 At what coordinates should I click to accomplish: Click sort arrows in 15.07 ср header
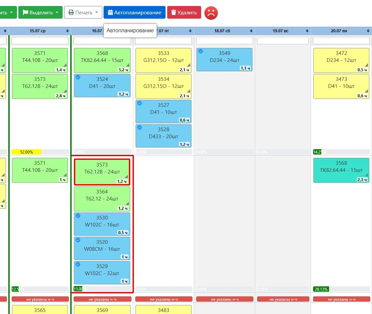[67, 31]
